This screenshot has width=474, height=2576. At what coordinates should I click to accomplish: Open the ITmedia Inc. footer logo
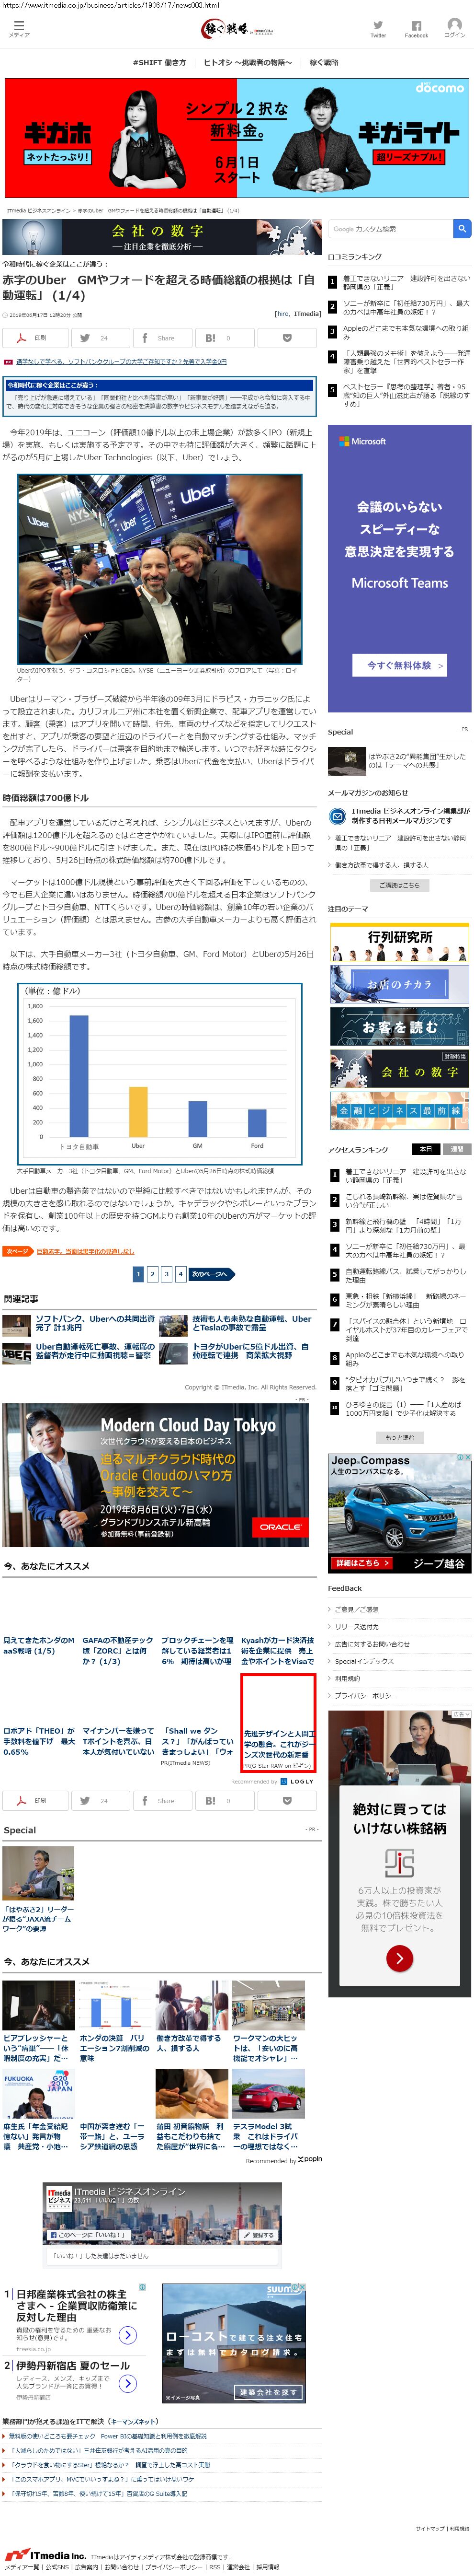click(x=44, y=2555)
